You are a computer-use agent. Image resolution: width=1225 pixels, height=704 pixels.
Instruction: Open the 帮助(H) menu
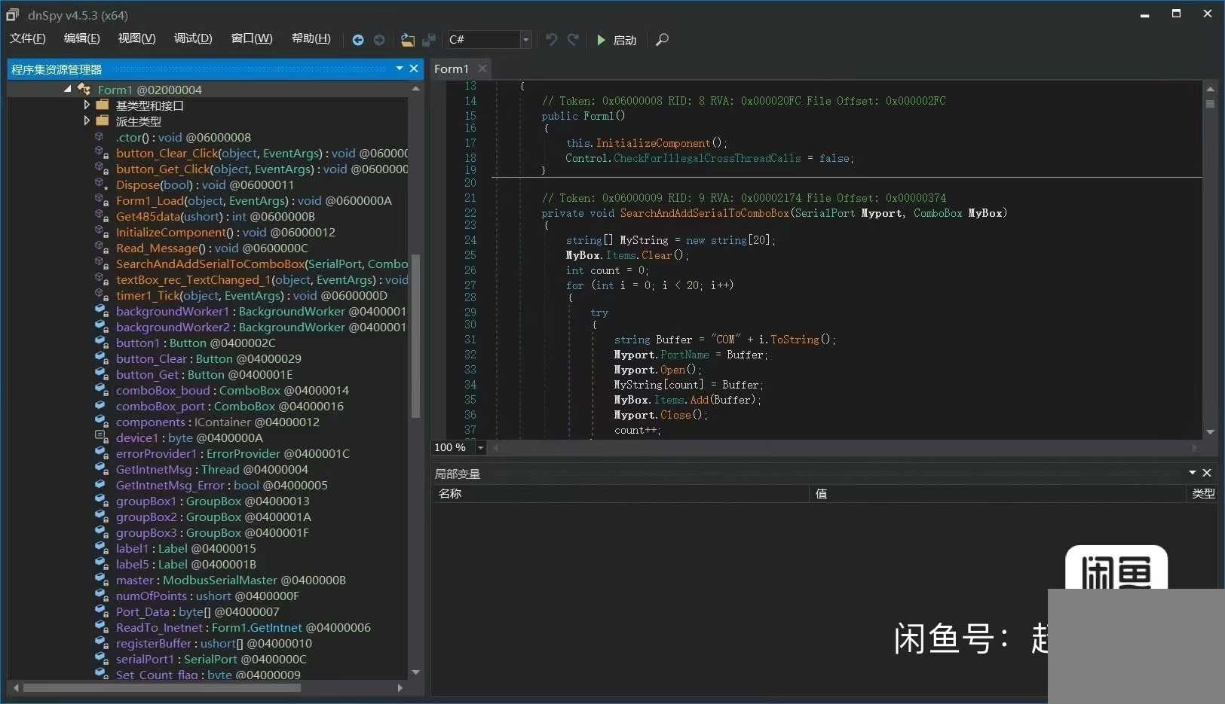pos(311,38)
